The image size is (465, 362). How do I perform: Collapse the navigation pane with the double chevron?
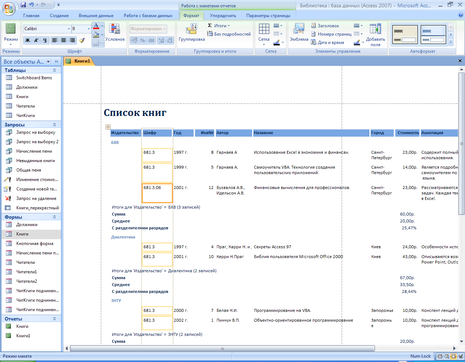56,61
